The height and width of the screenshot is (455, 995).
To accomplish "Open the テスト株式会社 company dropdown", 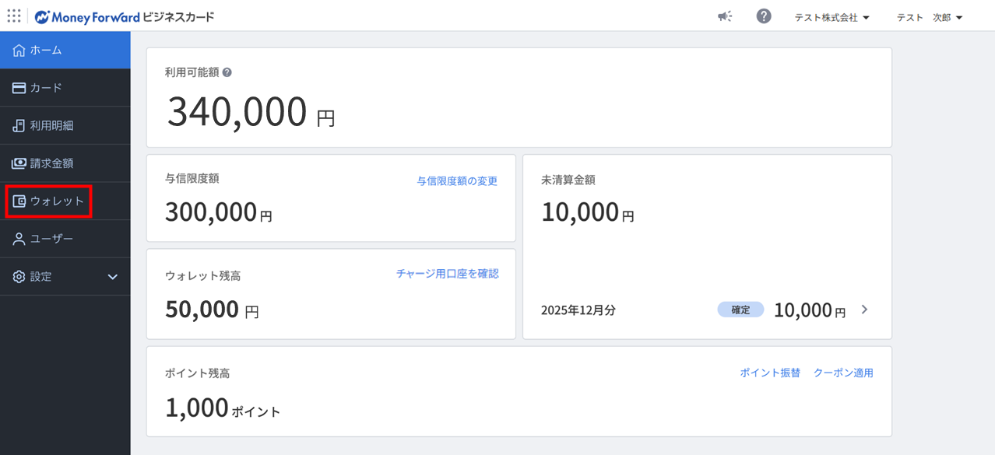I will pyautogui.click(x=831, y=18).
